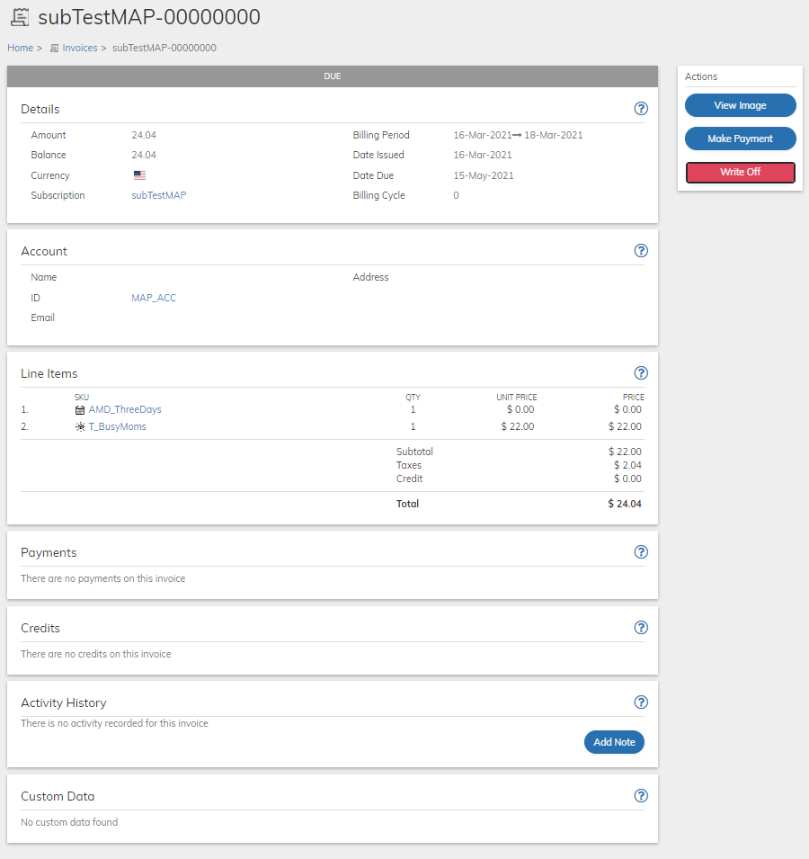Open the AMD_ThreeDays SKU link

125,410
